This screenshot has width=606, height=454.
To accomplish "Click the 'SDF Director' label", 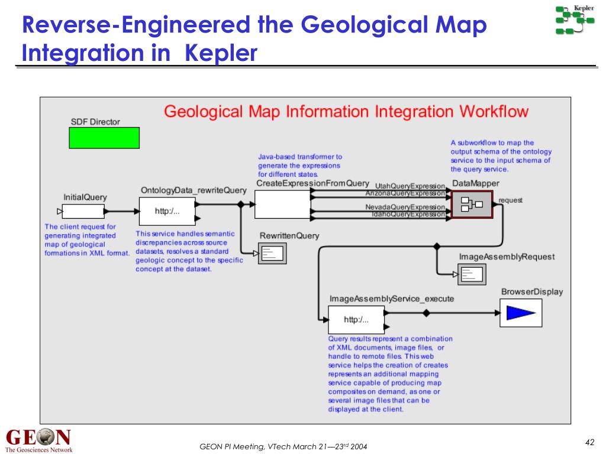I will click(95, 122).
